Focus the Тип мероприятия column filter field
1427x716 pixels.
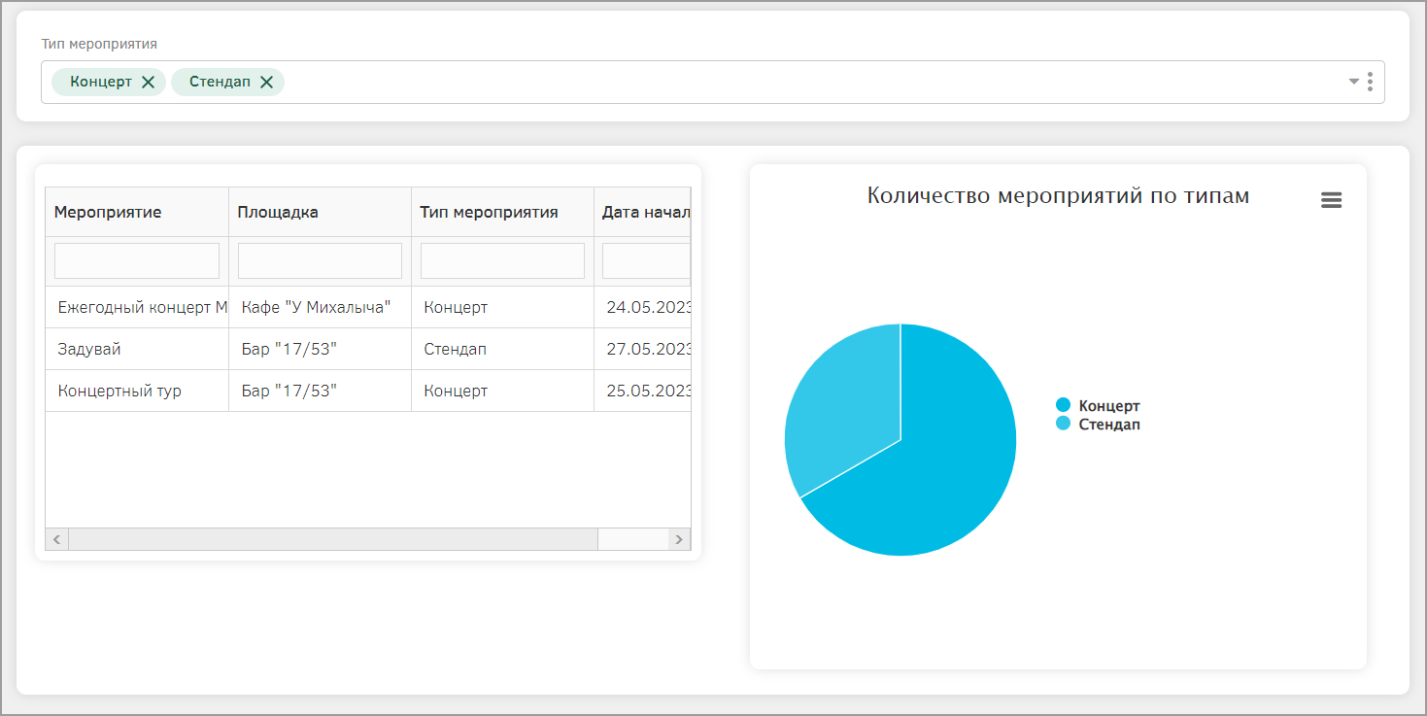point(502,261)
